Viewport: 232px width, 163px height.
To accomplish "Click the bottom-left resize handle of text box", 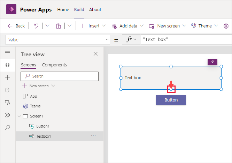I will tap(121, 89).
